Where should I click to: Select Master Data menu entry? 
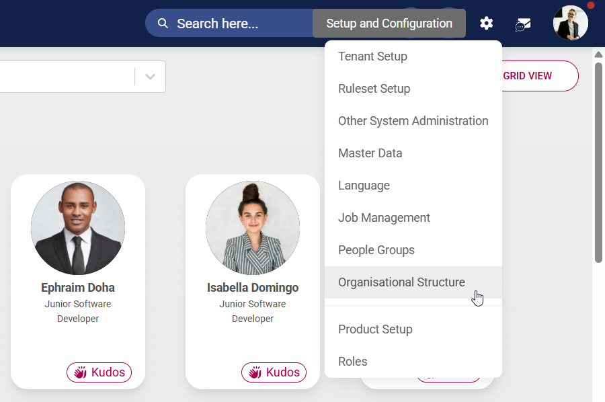tap(370, 153)
